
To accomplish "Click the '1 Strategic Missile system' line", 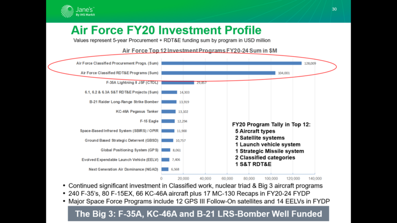I will pyautogui.click(x=269, y=151).
